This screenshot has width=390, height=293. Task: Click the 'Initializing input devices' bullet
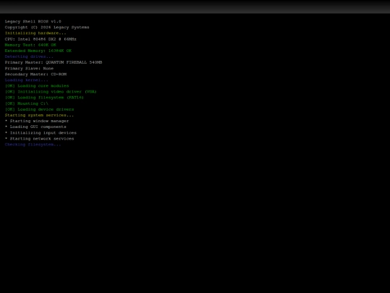[40, 133]
